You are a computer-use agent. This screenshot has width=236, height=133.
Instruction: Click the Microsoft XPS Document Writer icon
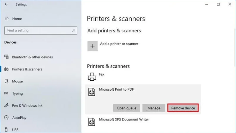(92, 122)
